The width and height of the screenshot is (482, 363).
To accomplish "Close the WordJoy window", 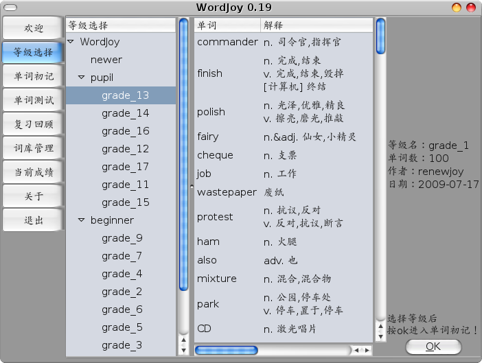I will pos(472,8).
